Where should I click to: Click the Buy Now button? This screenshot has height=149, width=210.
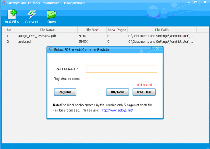coord(117,92)
